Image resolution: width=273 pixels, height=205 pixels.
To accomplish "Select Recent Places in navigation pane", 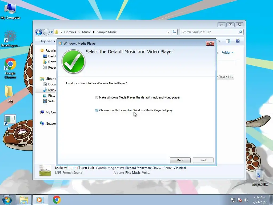I will click(x=49, y=68).
